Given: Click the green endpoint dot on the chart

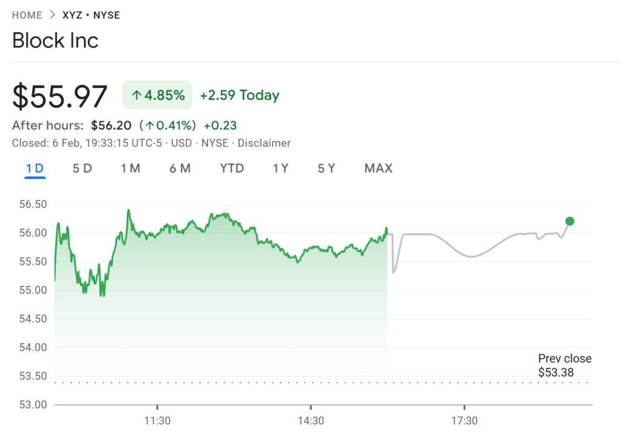Looking at the screenshot, I should click(570, 222).
